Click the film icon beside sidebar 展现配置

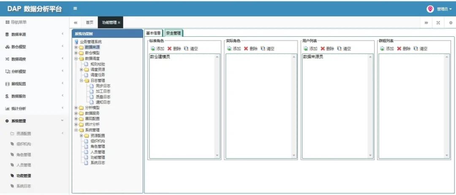7,84
